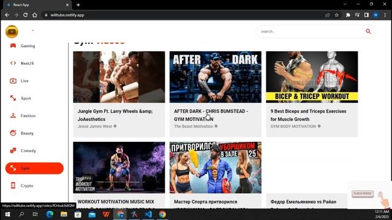The height and width of the screenshot is (220, 392).
Task: Open Windows taskbar search
Action: pyautogui.click(x=21, y=215)
